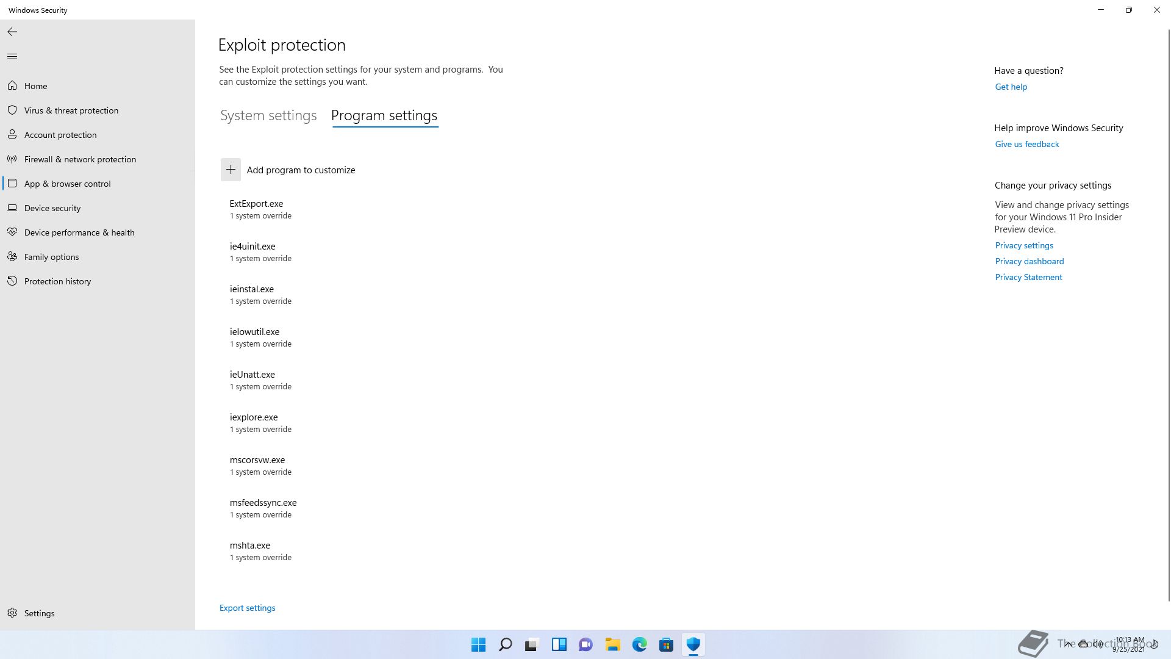Toggle the hamburger navigation menu
Screen dimensions: 1171x659
click(x=12, y=57)
